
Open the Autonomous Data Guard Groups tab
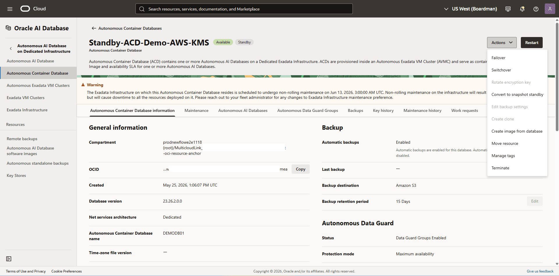point(308,110)
